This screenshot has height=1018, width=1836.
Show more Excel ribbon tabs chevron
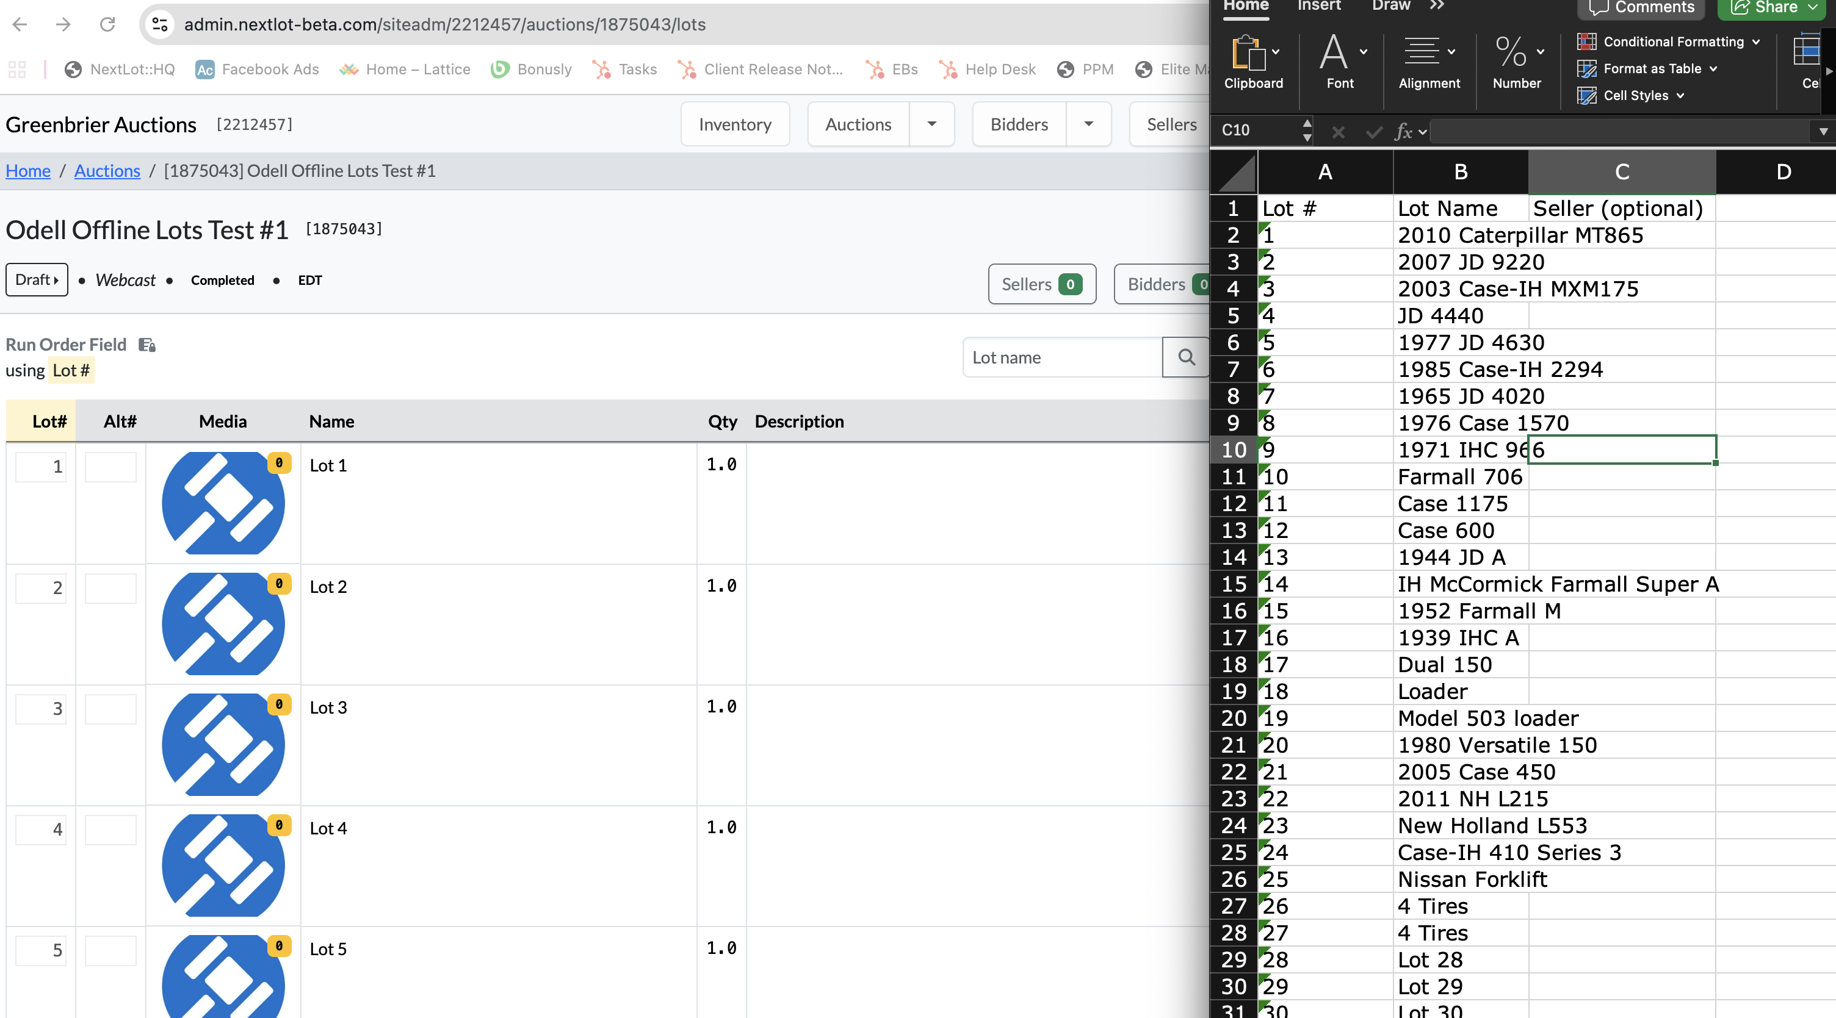tap(1437, 5)
